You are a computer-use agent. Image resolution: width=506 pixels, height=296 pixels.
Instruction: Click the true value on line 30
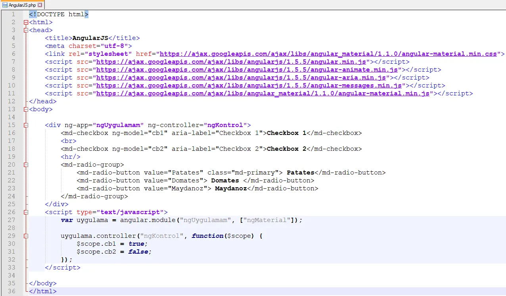(136, 244)
